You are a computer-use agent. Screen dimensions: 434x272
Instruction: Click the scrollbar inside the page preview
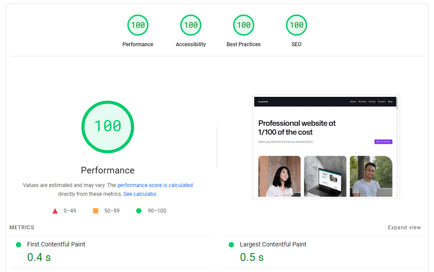397,132
